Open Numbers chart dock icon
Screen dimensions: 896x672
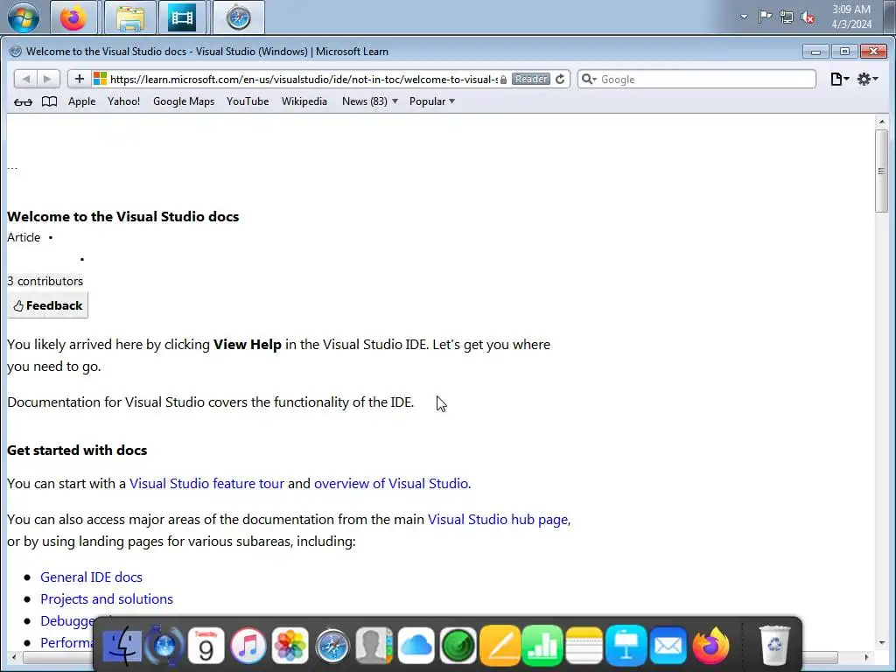[x=542, y=646]
